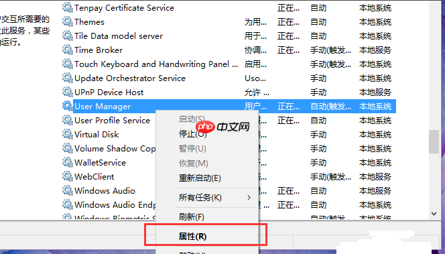Viewport: 445px width, 254px height.
Task: Click the vertical scrollbar thumb of services list
Action: point(434,141)
